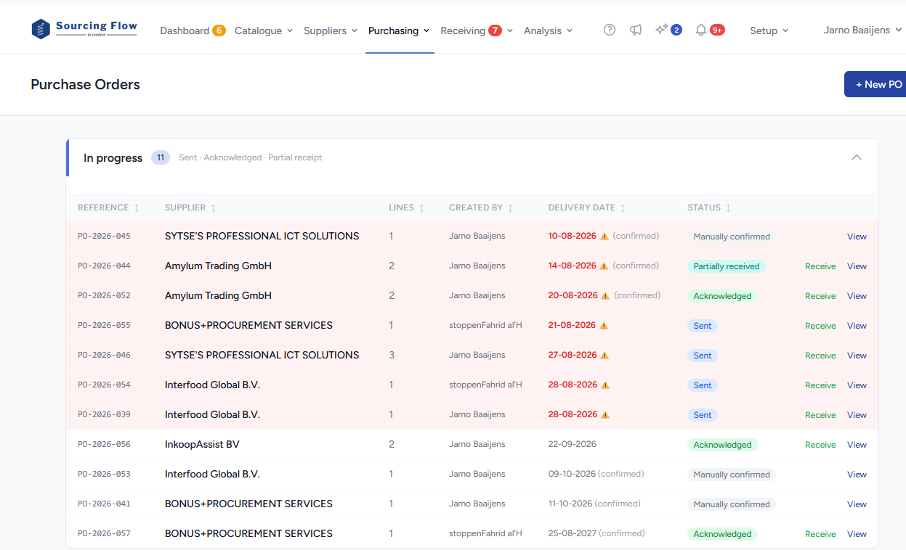The height and width of the screenshot is (550, 906).
Task: Click Sent status of PO-2026-055
Action: (x=703, y=326)
